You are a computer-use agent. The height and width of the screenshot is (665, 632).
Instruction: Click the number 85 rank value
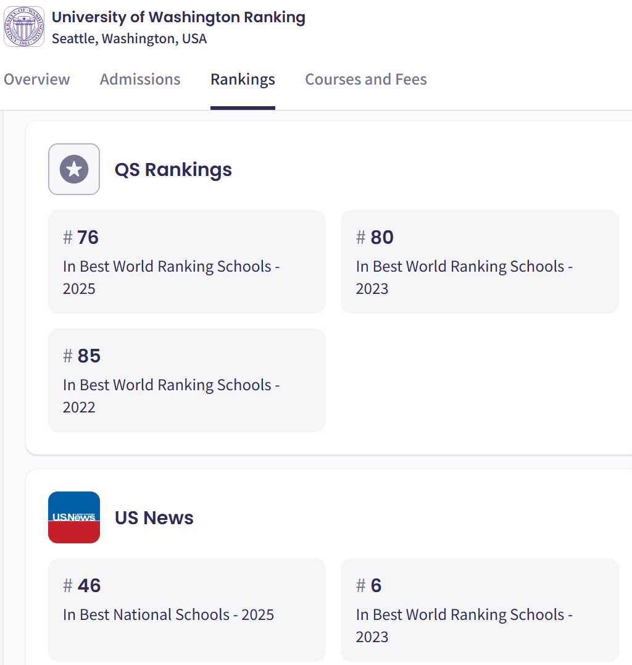(89, 356)
